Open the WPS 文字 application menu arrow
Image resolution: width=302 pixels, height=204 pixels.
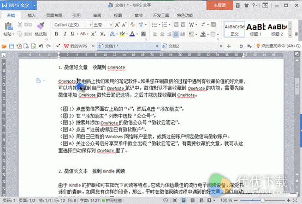click(34, 5)
